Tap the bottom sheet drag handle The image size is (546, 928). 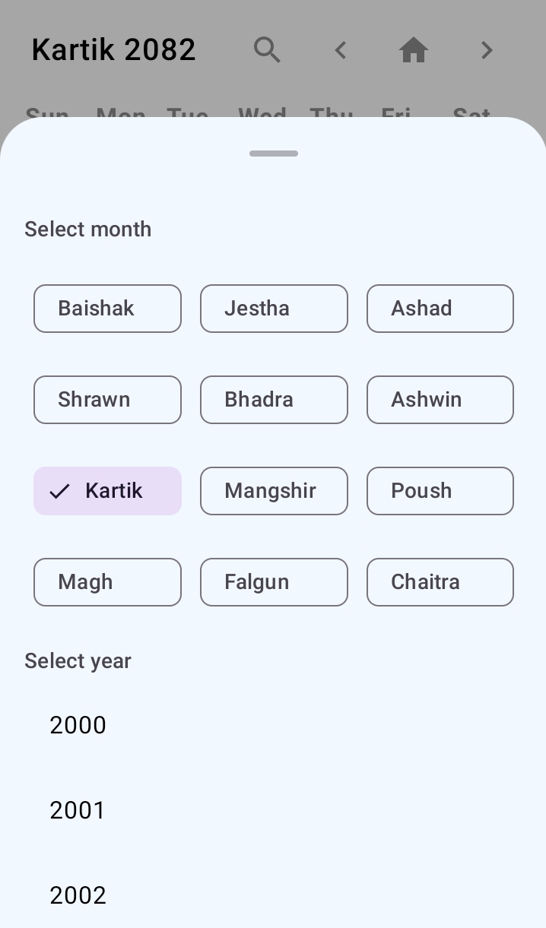[274, 154]
